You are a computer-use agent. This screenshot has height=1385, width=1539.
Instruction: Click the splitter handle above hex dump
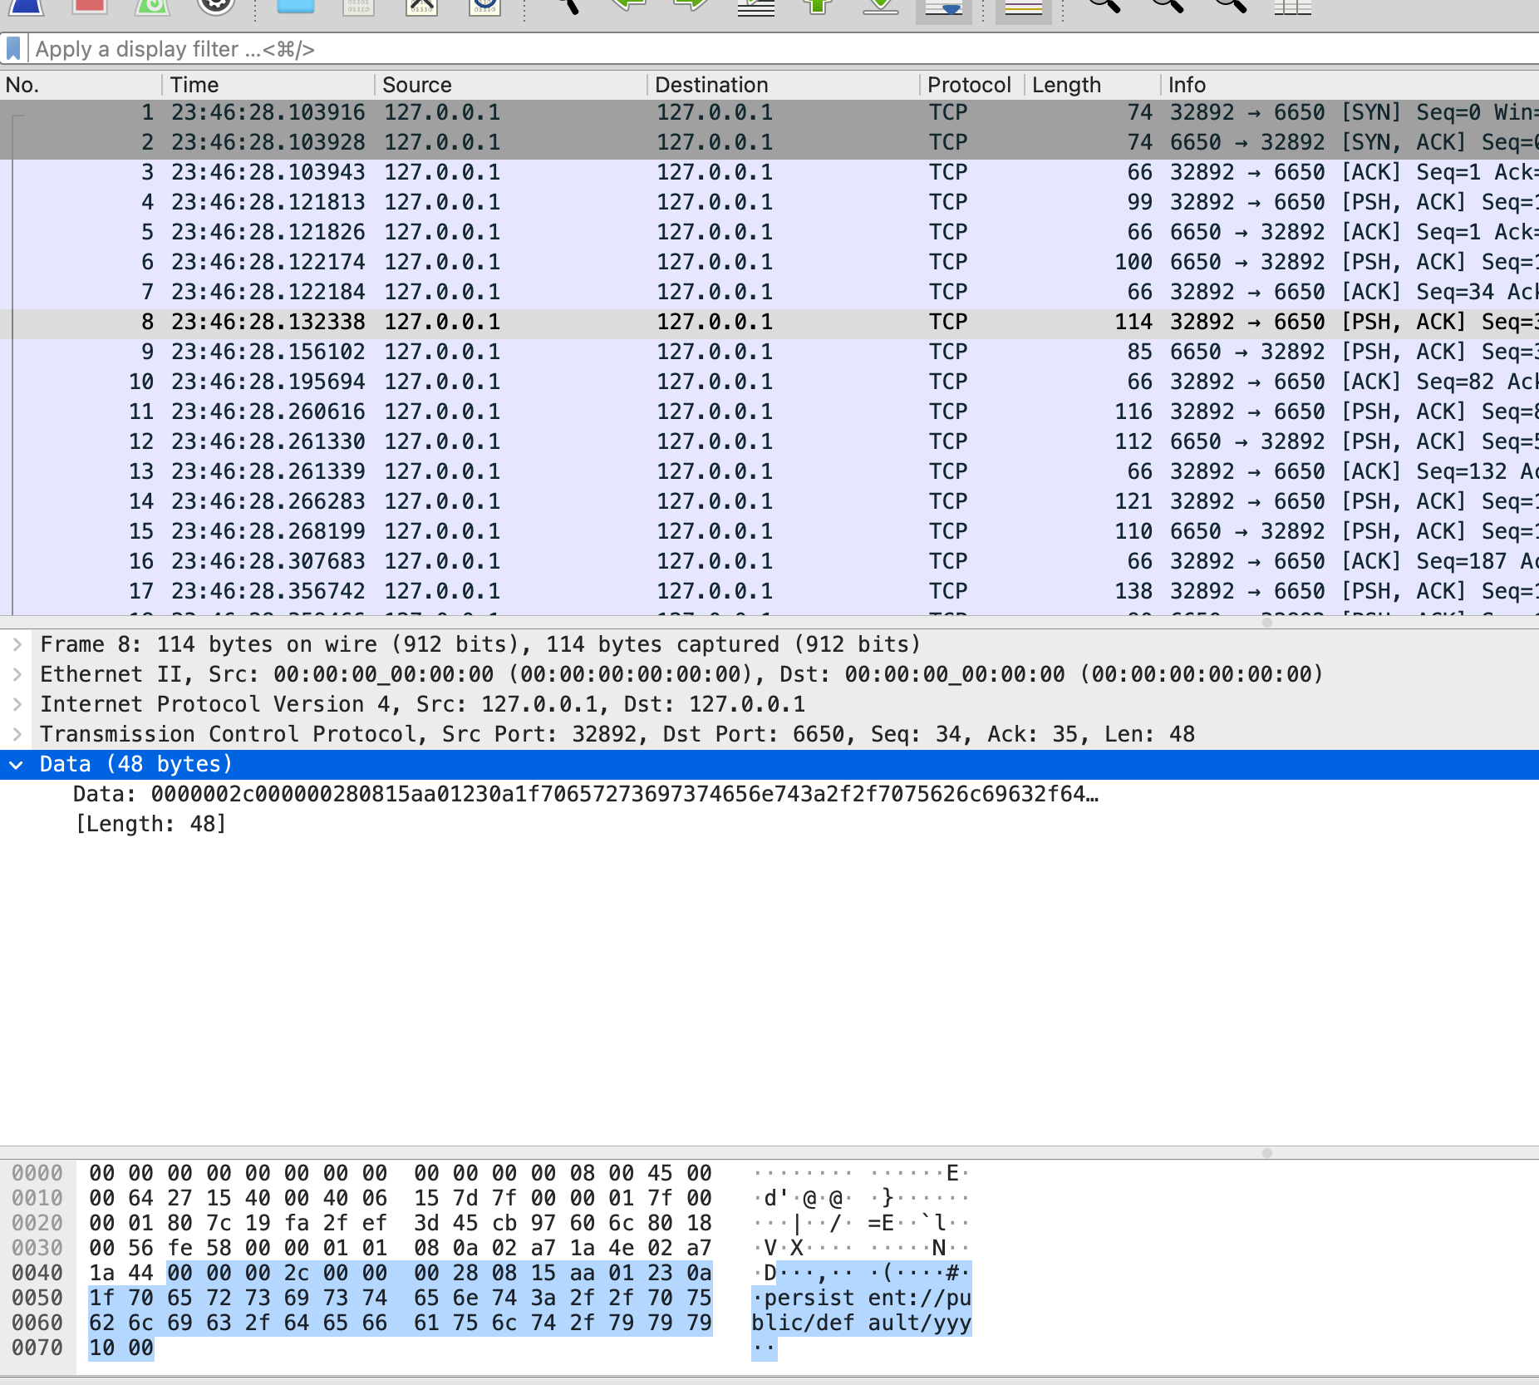(1266, 1153)
